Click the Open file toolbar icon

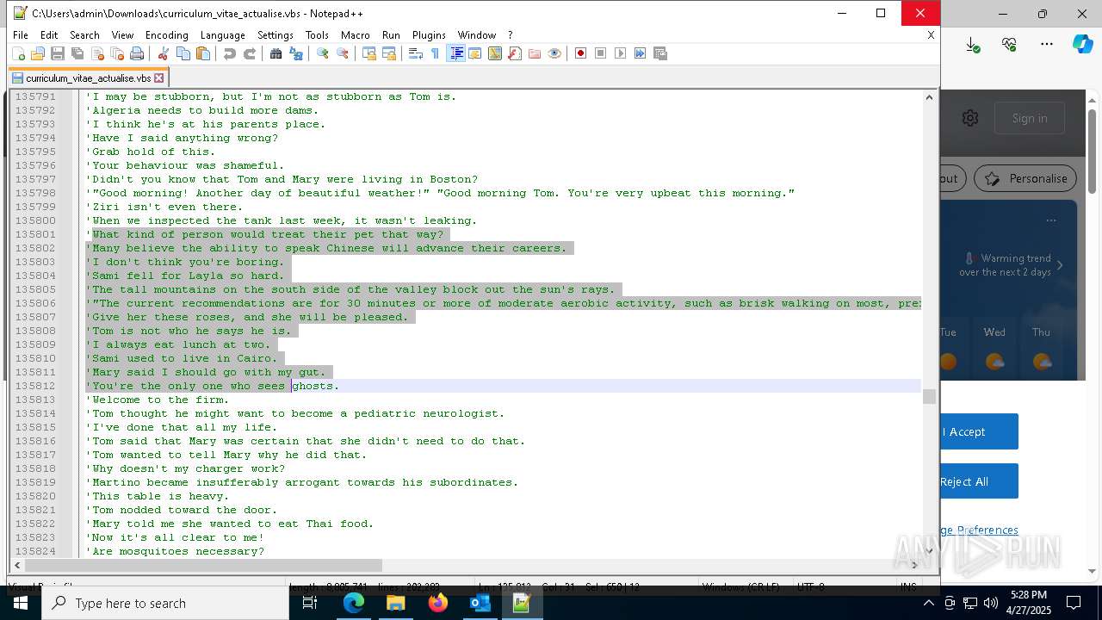(x=38, y=53)
